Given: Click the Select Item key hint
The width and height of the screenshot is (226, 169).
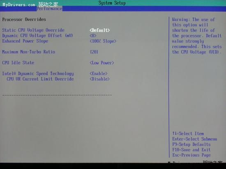Looking at the screenshot, I should coord(188,133).
